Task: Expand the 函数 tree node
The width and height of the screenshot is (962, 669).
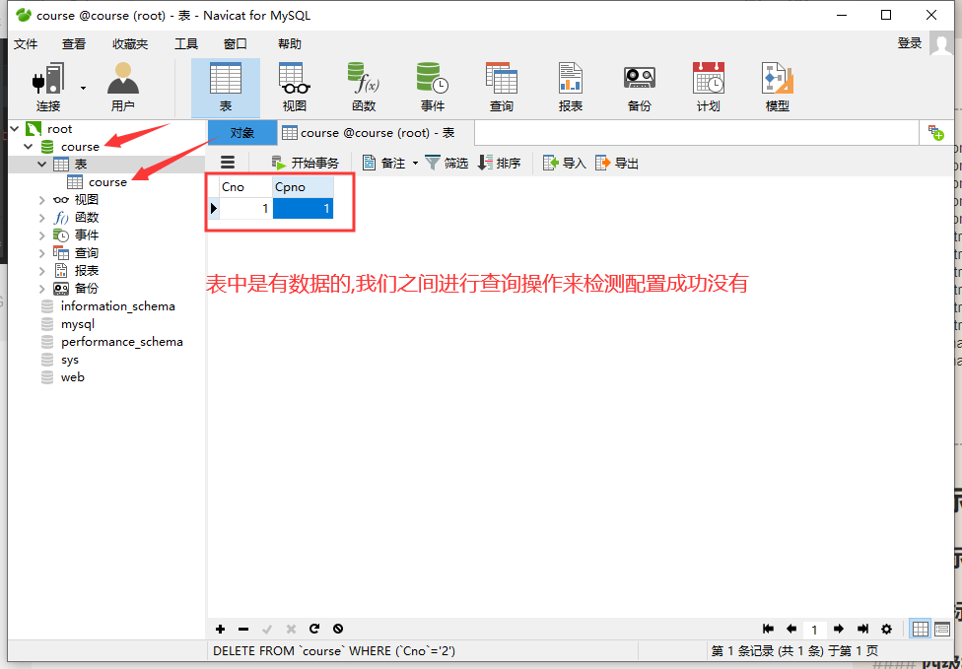Action: (x=41, y=218)
